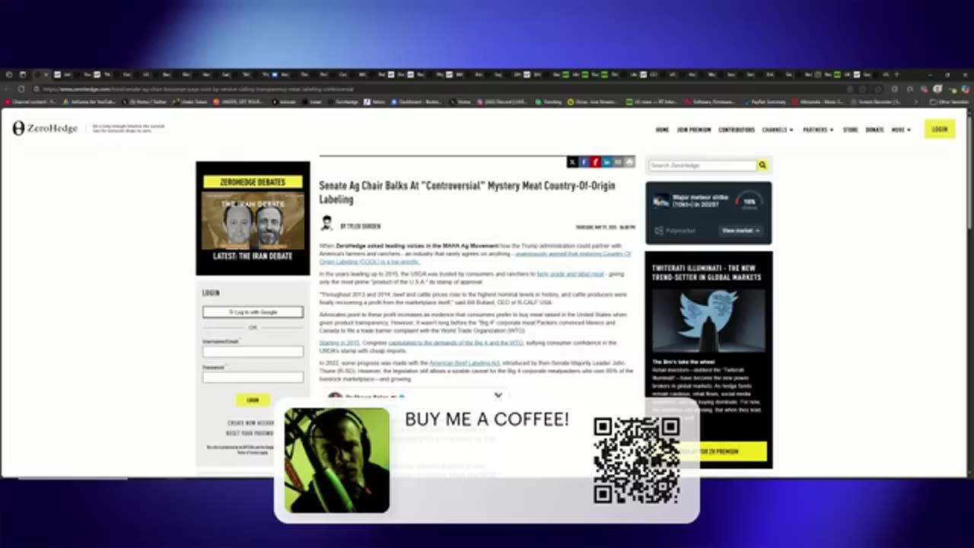This screenshot has height=548, width=974.
Task: Go to HOME in site navigation
Action: [x=662, y=129]
